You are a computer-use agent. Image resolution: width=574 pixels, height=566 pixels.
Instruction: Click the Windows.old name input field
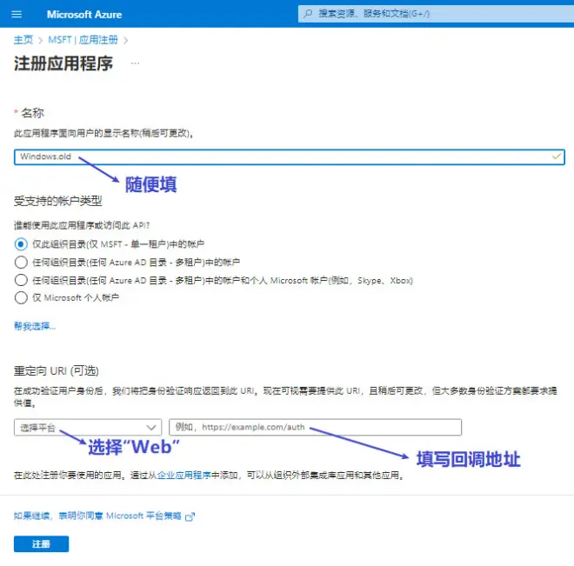coord(290,157)
